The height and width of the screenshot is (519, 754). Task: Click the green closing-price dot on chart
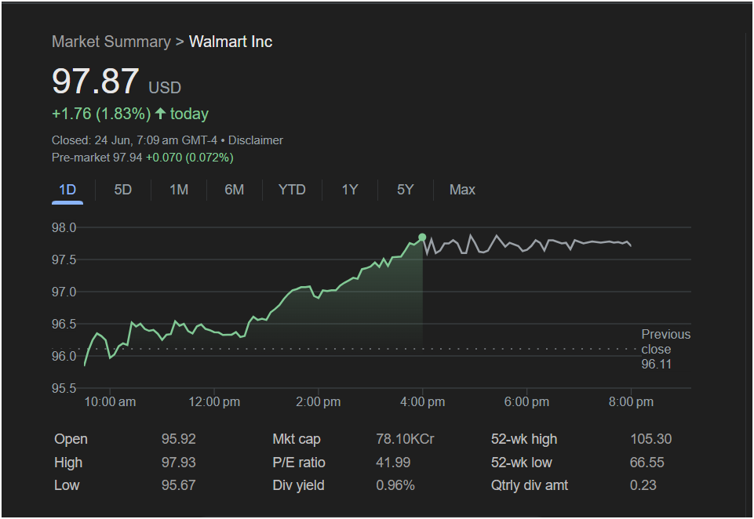coord(422,237)
